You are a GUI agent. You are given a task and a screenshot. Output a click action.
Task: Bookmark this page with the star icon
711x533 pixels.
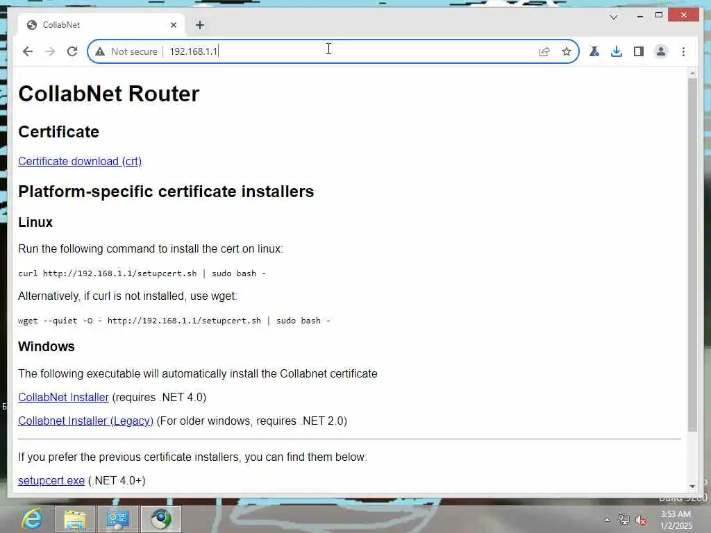567,51
